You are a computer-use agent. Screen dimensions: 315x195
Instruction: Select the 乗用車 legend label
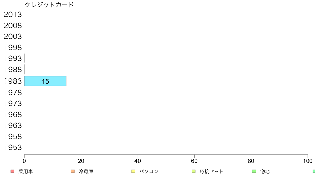pyautogui.click(x=25, y=171)
